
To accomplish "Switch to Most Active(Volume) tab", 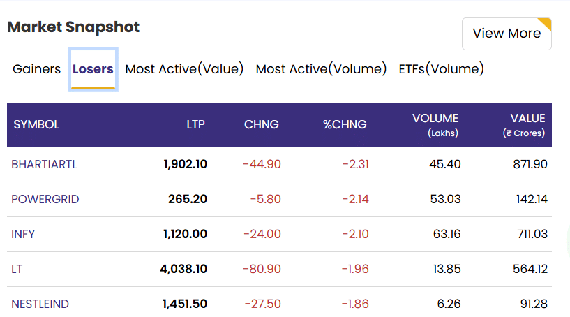I will [321, 69].
